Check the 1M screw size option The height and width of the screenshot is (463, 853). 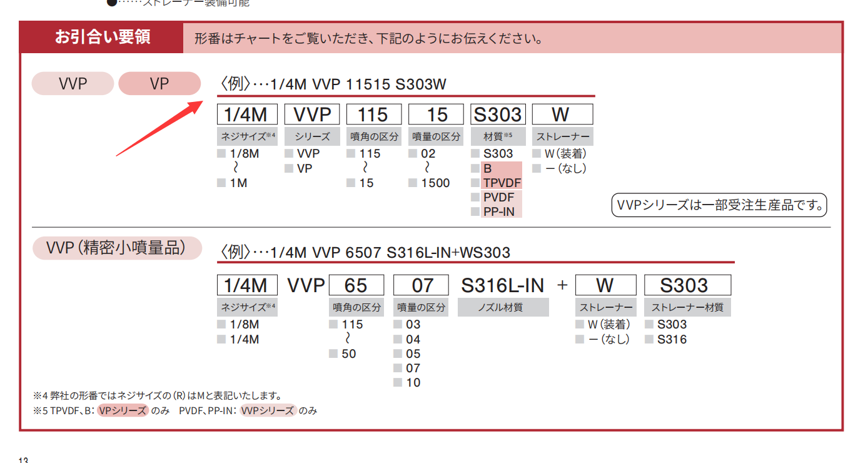221,183
